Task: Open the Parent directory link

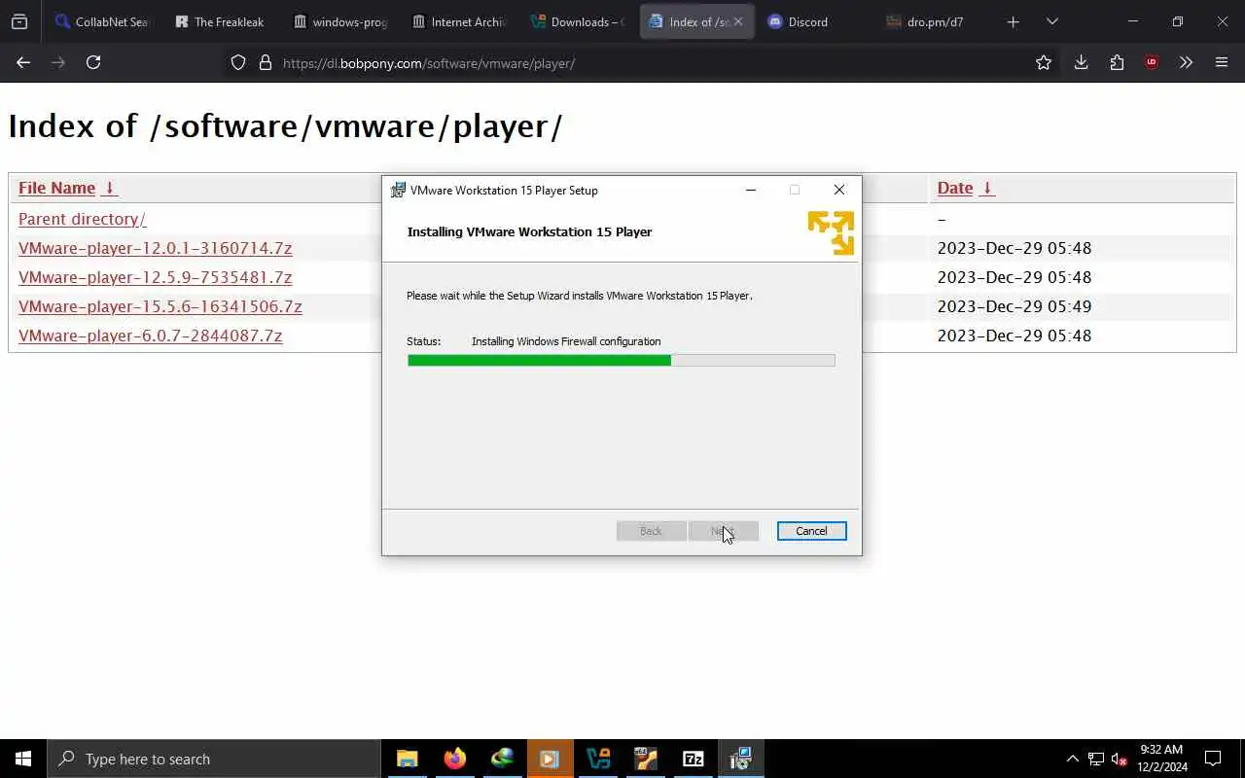Action: (83, 219)
